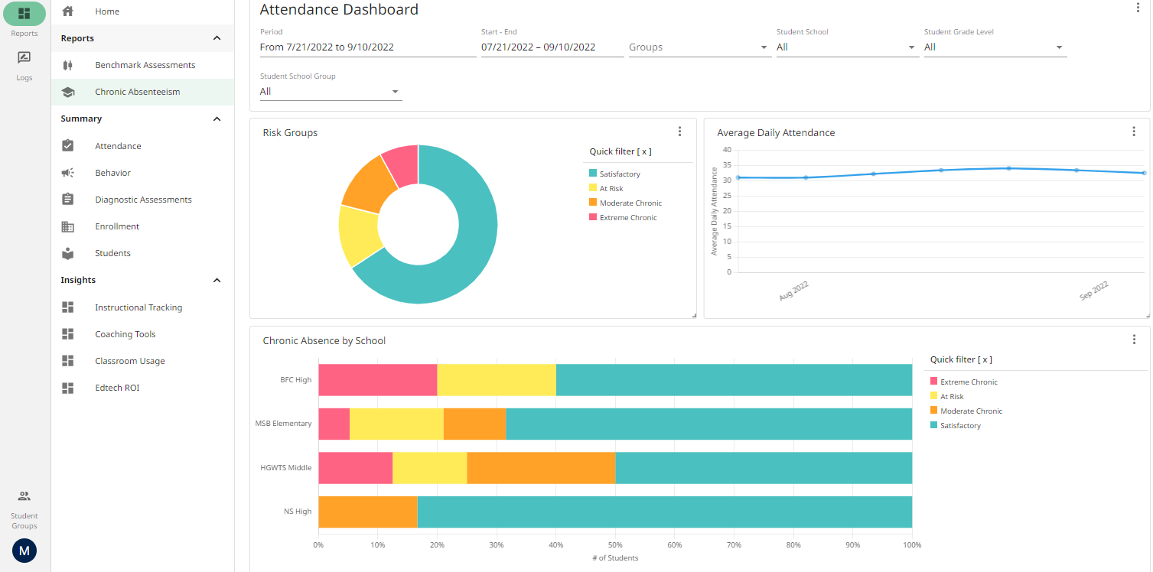Open the Risk Groups kebab menu
This screenshot has height=572, width=1153.
coord(679,131)
